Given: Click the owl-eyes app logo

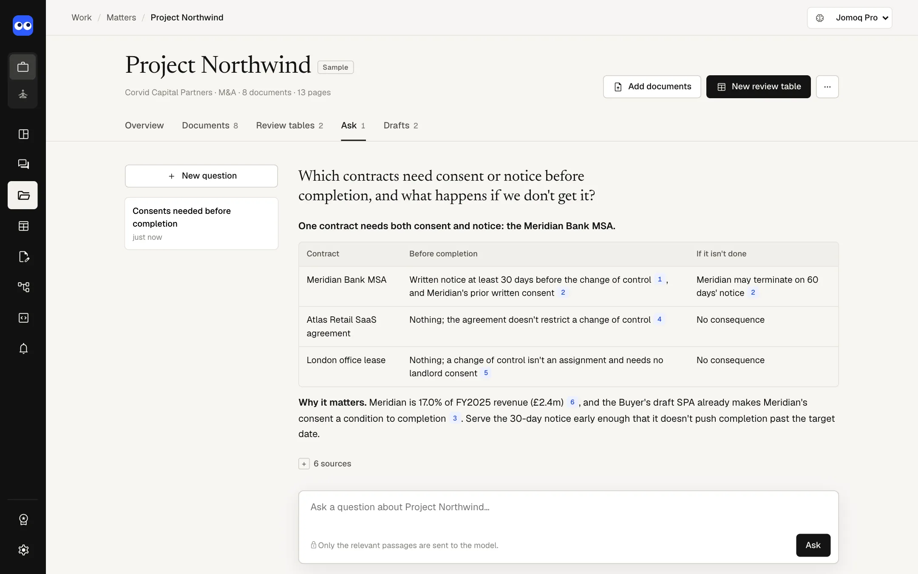Looking at the screenshot, I should [23, 26].
